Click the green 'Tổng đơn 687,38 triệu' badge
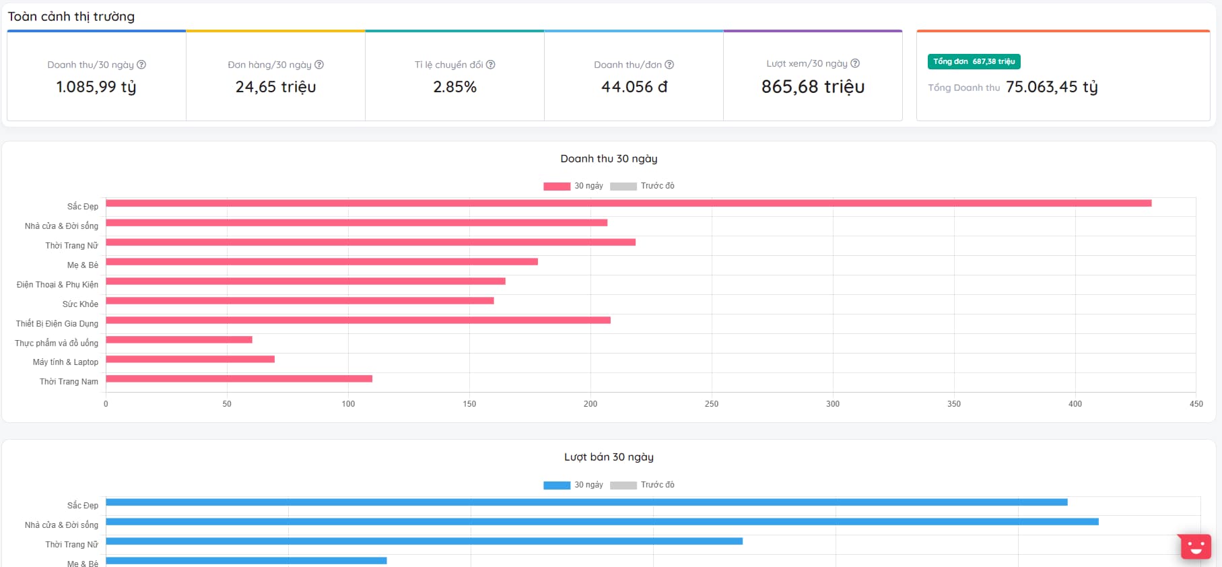1222x567 pixels. point(974,62)
